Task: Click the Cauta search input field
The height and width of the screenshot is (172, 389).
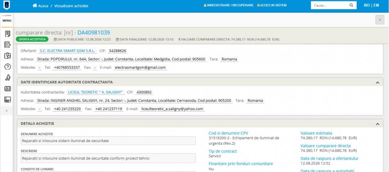Action: click(x=330, y=5)
